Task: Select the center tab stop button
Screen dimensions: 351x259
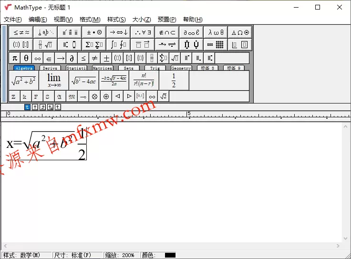Action: 35,107
